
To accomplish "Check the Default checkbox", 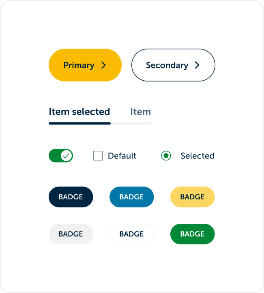I will (98, 156).
